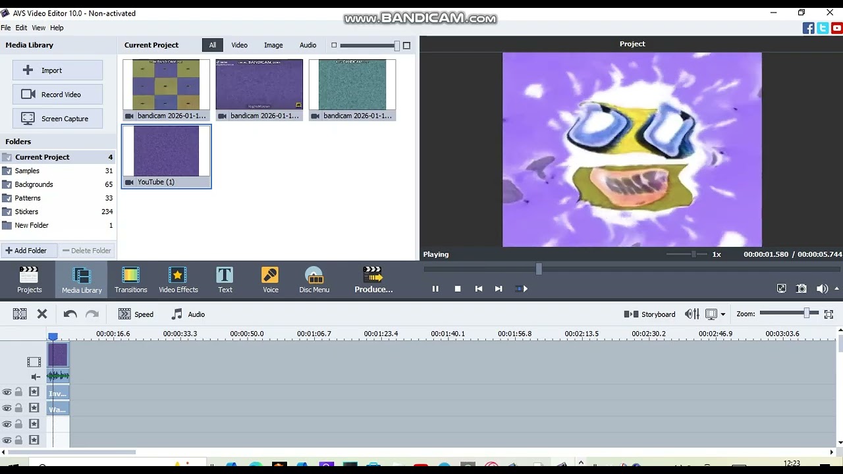Viewport: 843px width, 474px height.
Task: Click the Screen Capture button
Action: click(57, 118)
